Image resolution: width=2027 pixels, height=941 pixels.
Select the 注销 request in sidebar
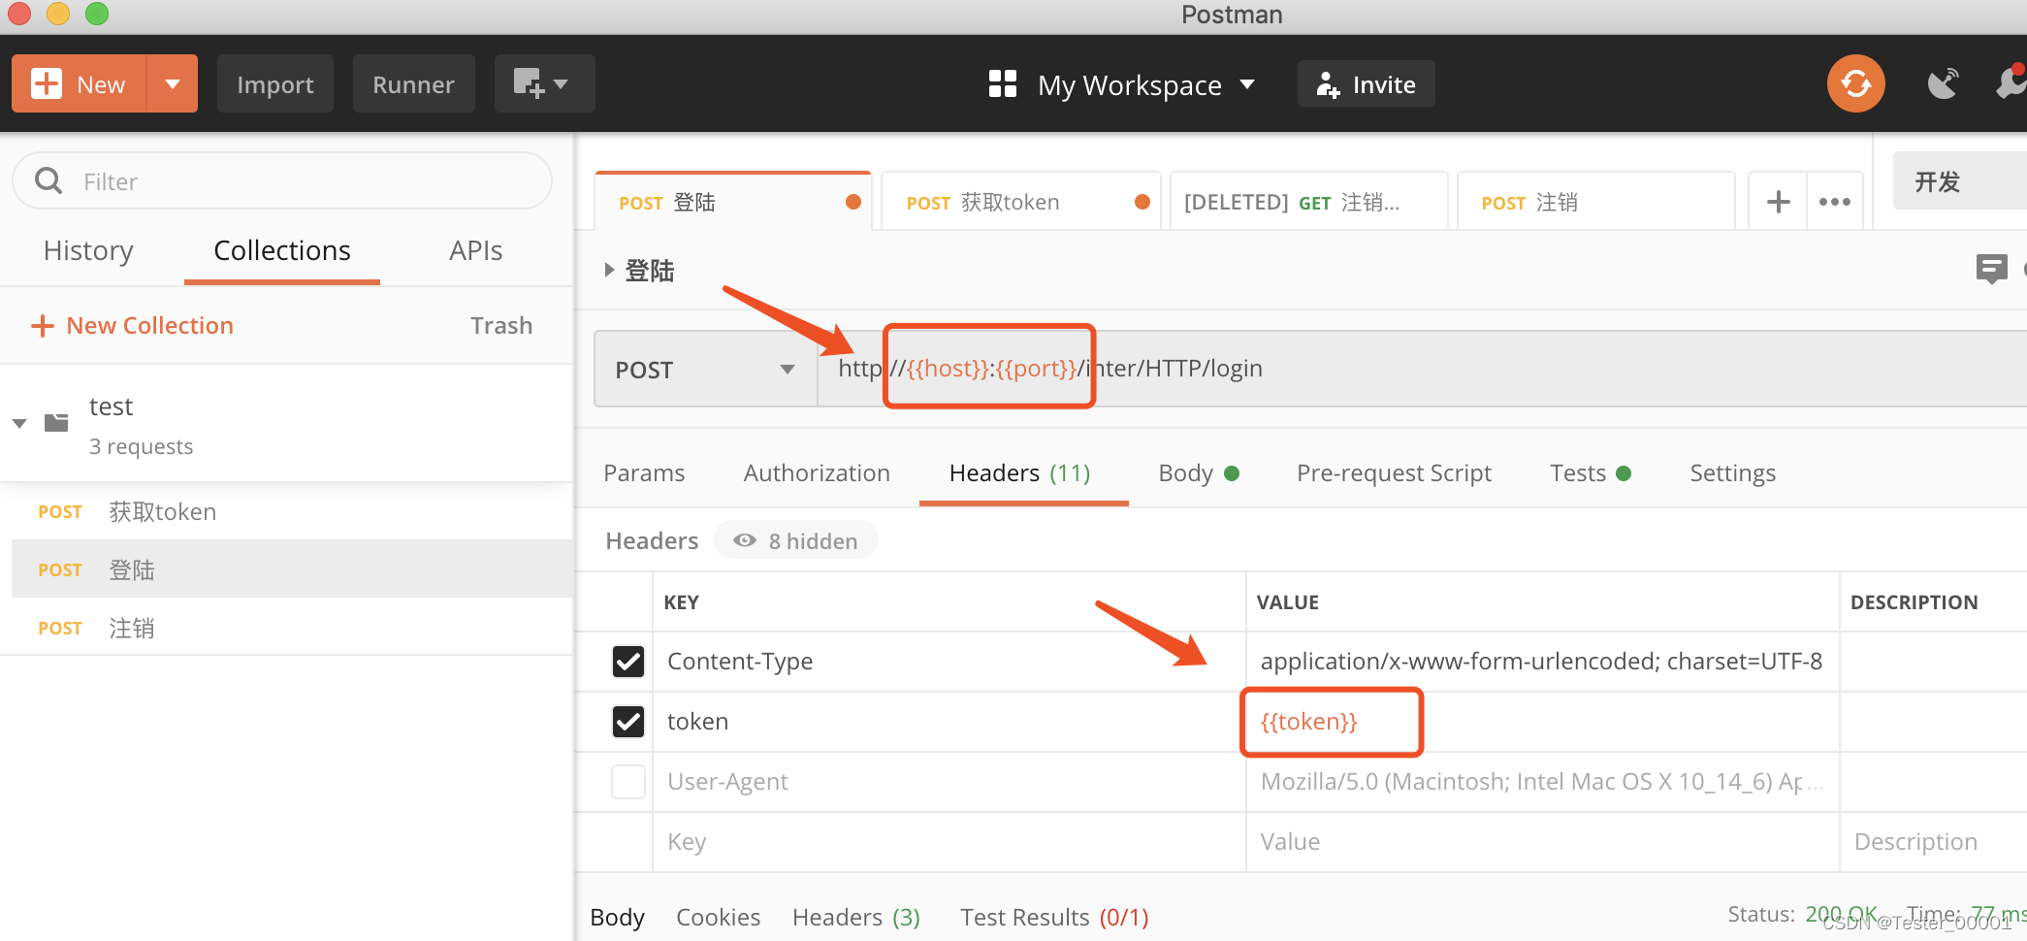[291, 628]
